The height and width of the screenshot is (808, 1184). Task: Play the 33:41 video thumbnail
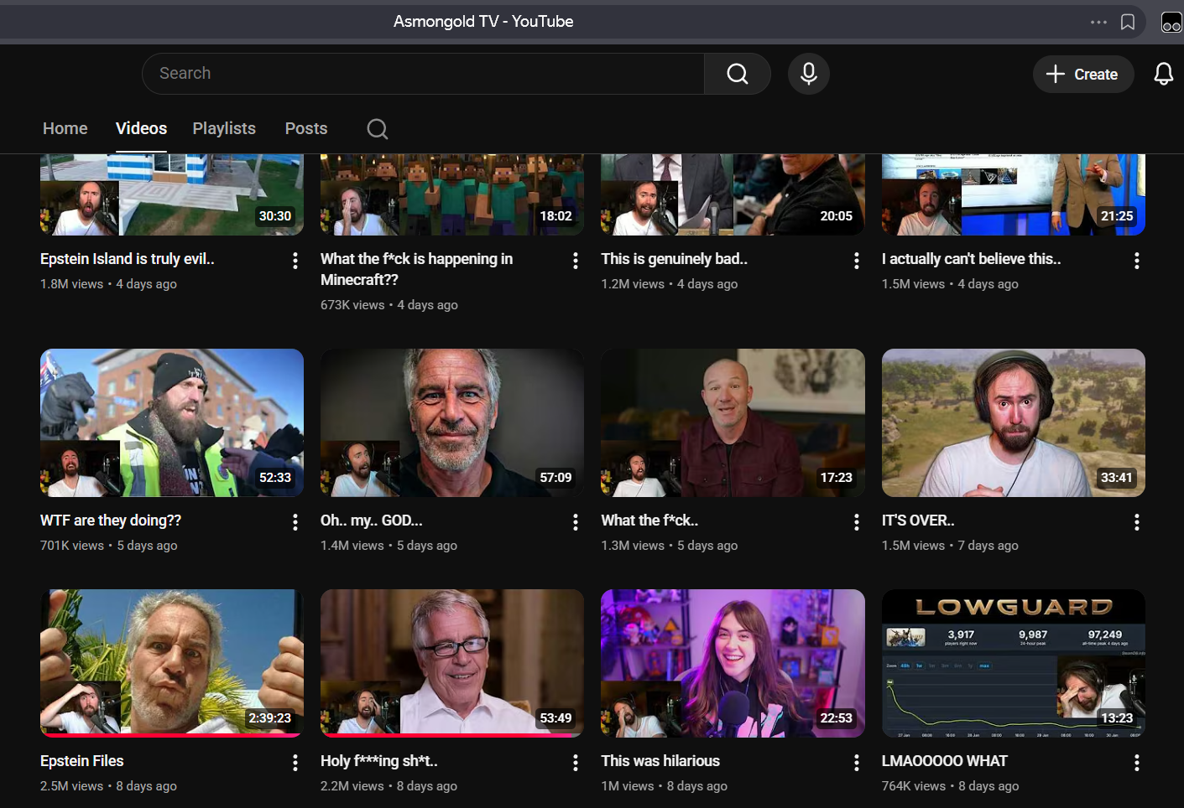[x=1014, y=422]
